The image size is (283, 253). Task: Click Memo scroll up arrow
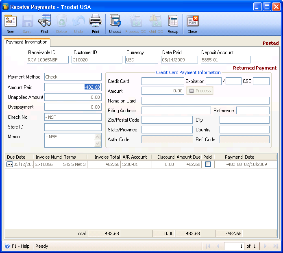98,137
